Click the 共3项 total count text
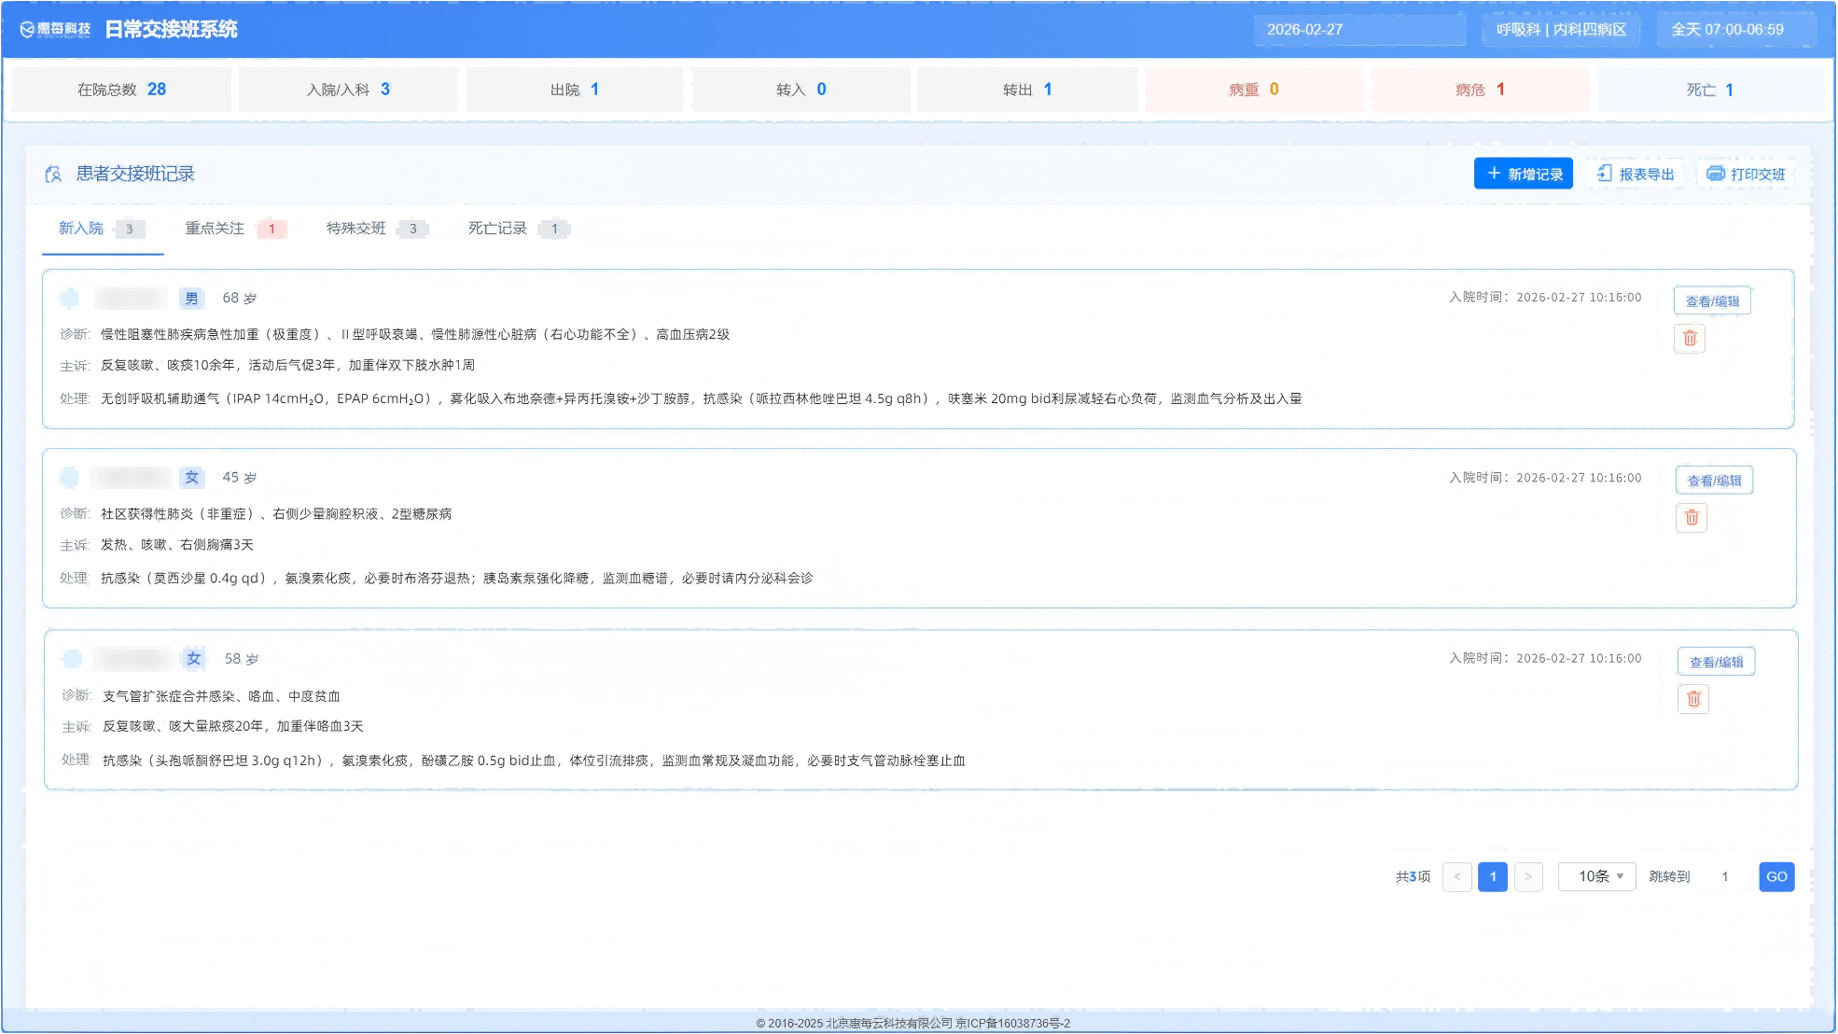Screen dimensions: 1838x1034 coord(1413,876)
